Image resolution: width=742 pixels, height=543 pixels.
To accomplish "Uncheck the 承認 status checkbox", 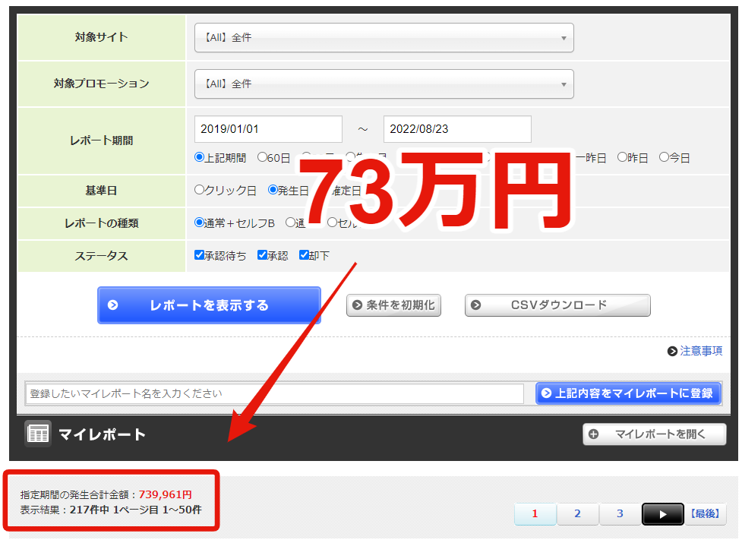I will click(262, 255).
